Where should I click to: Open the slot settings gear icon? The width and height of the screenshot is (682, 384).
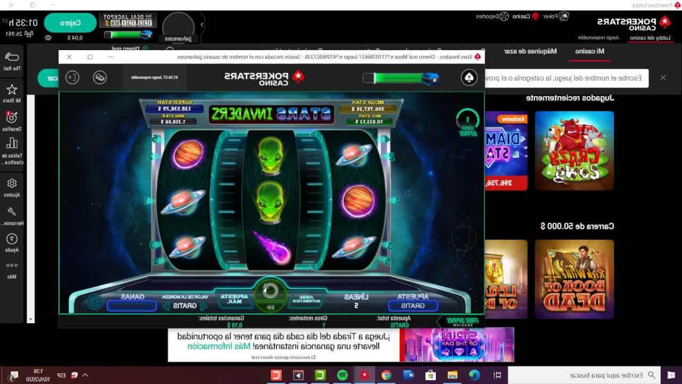click(94, 302)
